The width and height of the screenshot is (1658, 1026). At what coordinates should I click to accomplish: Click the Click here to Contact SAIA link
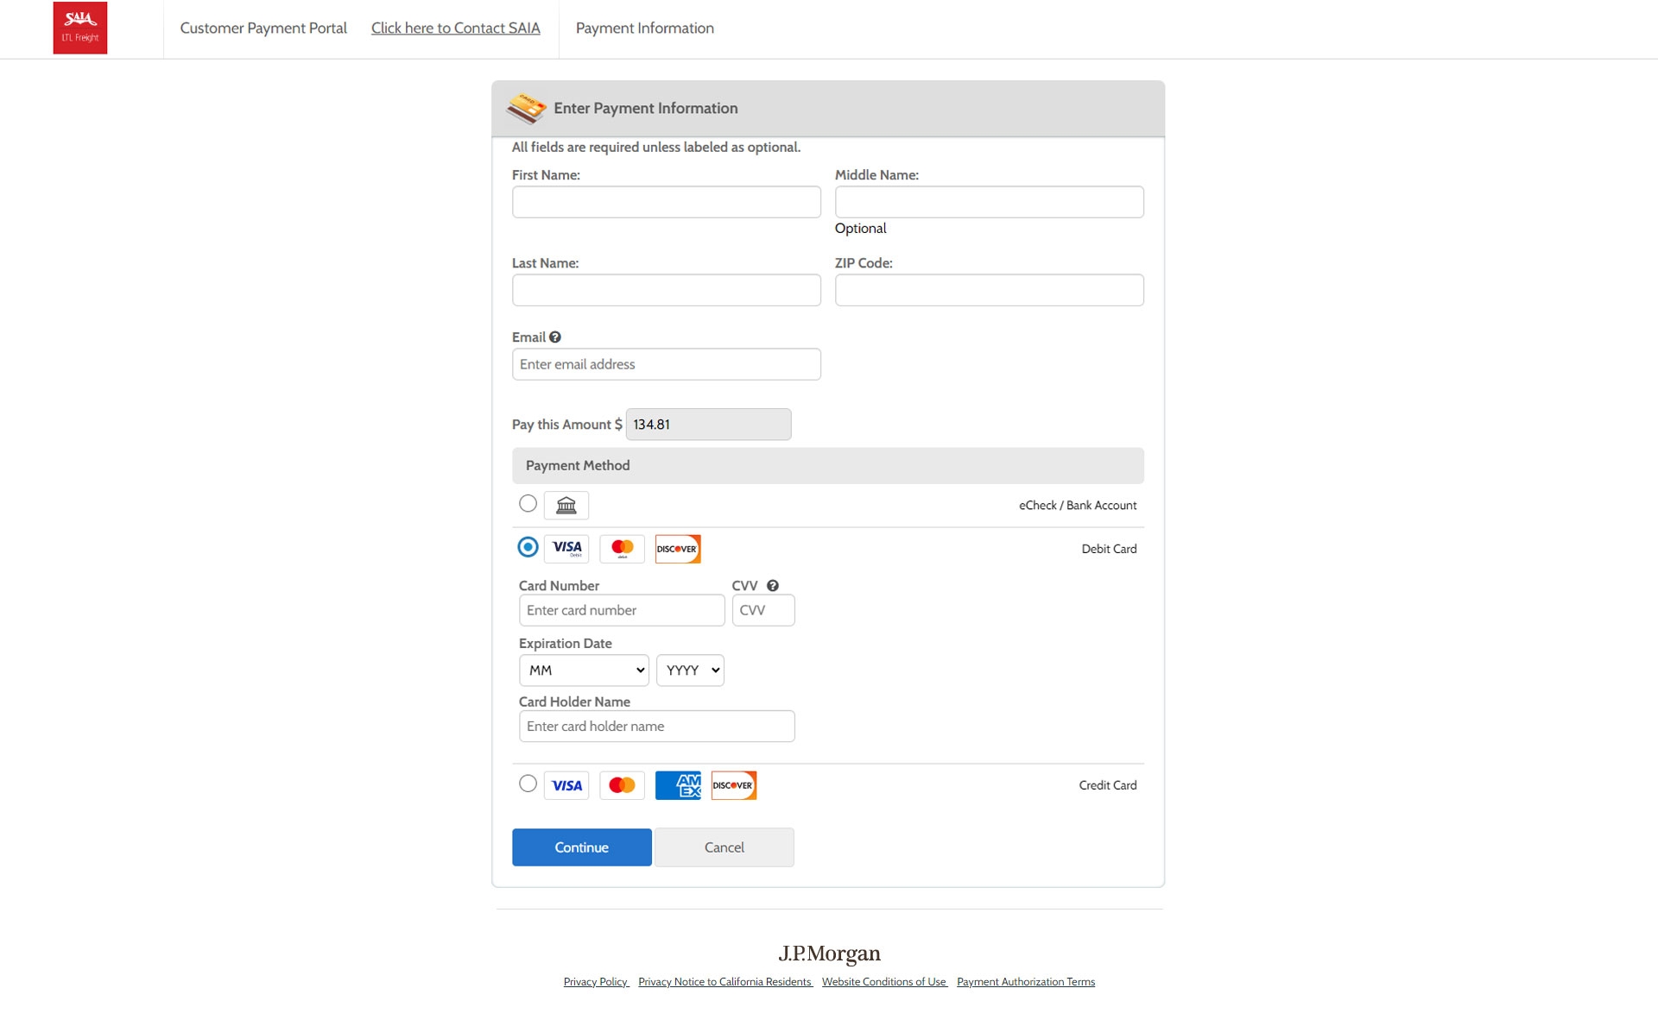click(456, 28)
